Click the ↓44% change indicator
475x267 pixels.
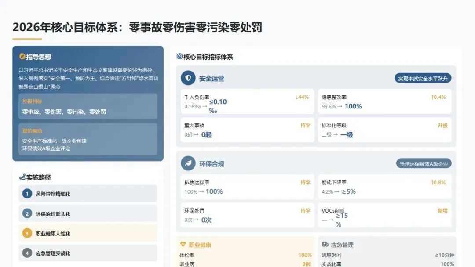(x=302, y=97)
